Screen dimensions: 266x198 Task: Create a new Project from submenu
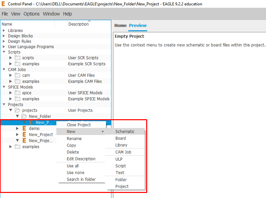[x=125, y=187]
